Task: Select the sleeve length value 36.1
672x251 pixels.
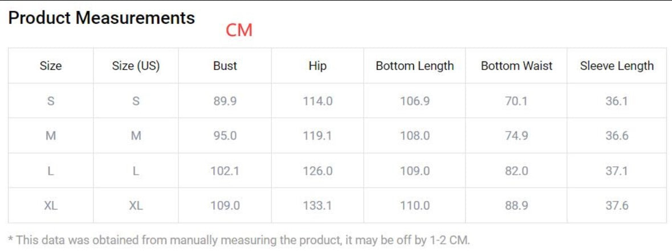Action: coord(617,101)
